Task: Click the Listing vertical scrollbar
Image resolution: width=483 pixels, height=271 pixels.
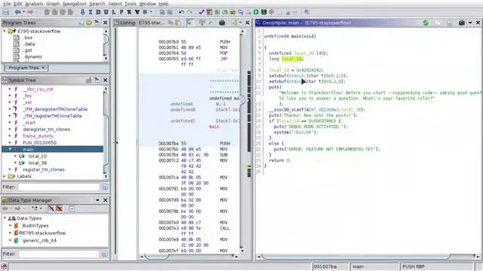Action: 242,142
